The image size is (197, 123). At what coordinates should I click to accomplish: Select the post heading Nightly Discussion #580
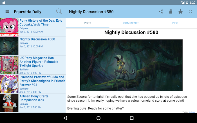click(131, 32)
